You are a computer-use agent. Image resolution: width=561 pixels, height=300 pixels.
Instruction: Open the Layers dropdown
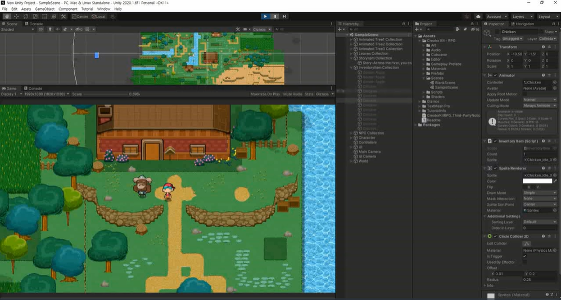coord(522,16)
